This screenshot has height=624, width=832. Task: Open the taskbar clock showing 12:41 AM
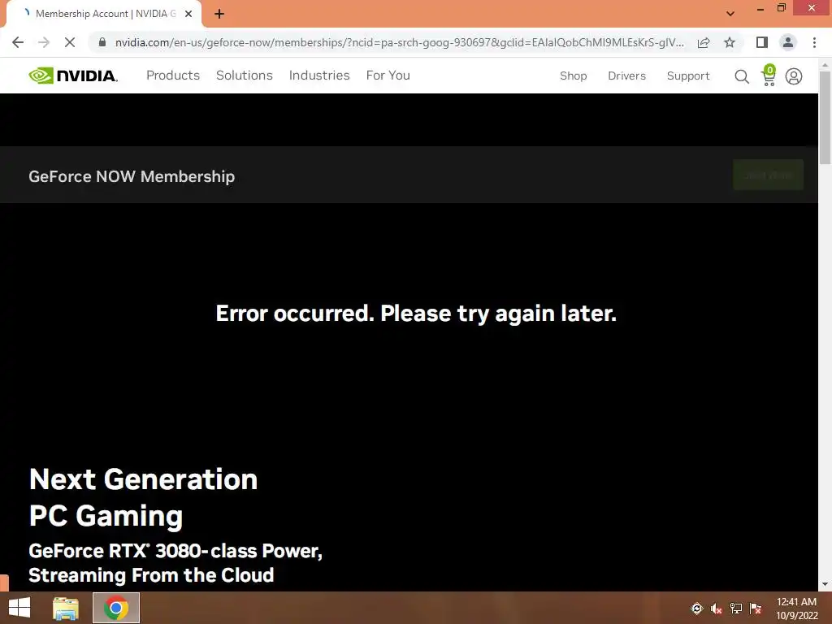(796, 609)
